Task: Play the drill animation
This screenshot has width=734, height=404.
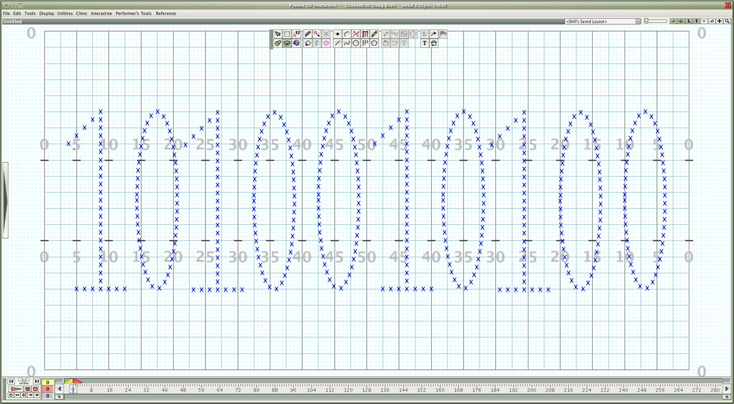Action: point(16,389)
